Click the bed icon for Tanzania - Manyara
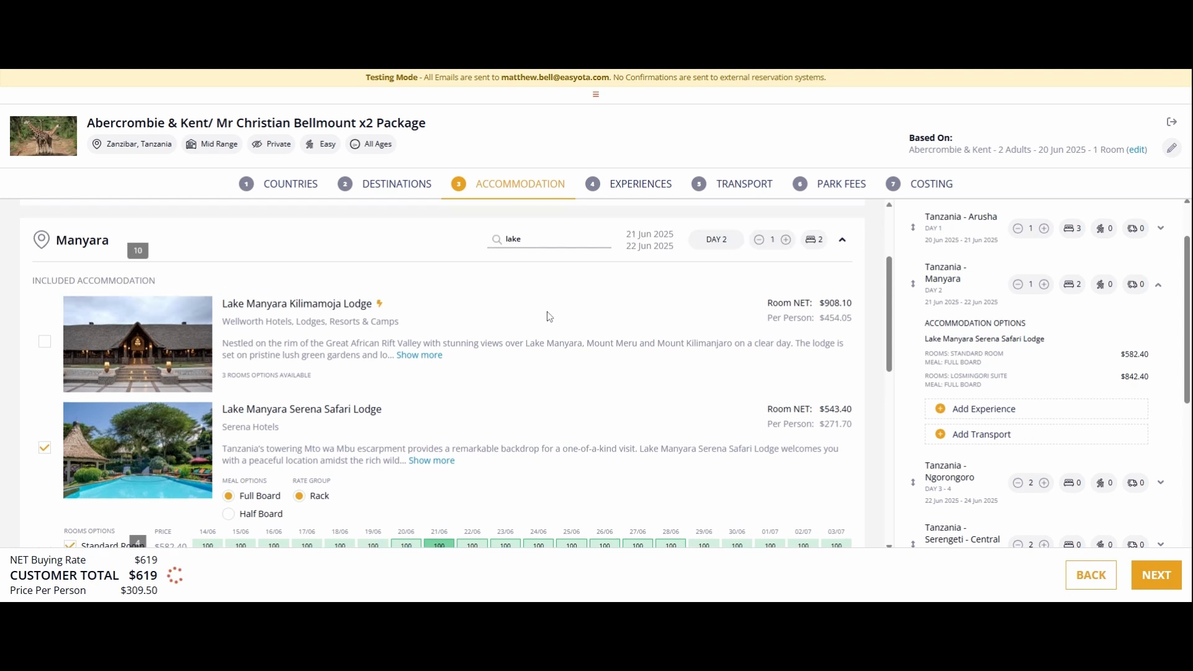 1069,285
